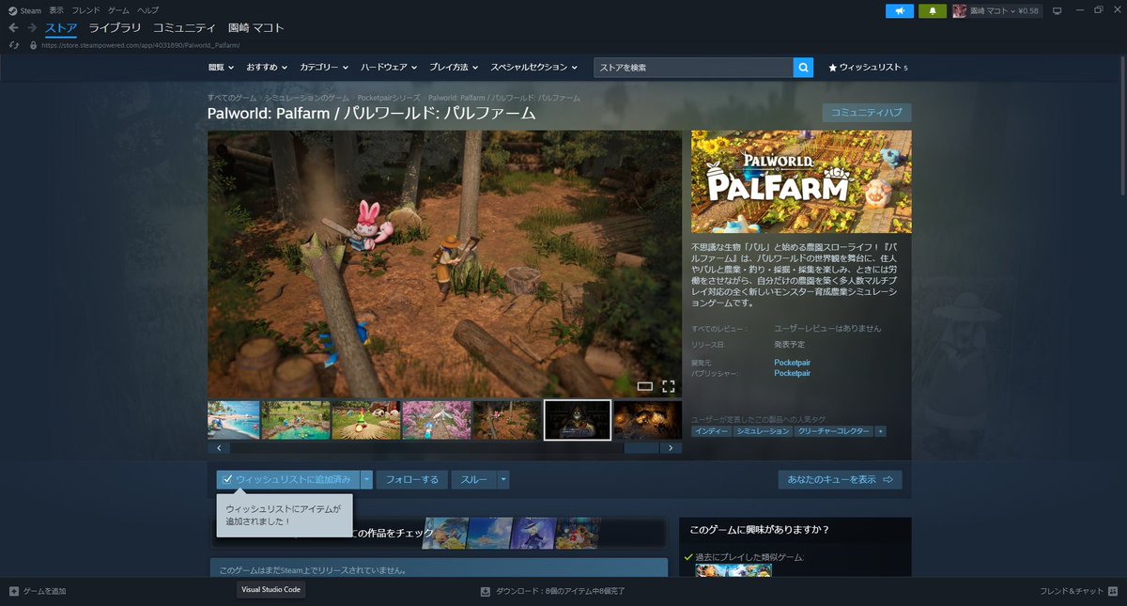
Task: Click the シミュレーションのゲーム breadcrumb
Action: tap(307, 98)
